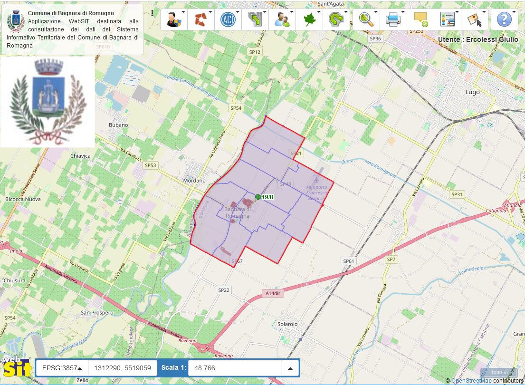Click the 'SP53' road shield

click(150, 165)
